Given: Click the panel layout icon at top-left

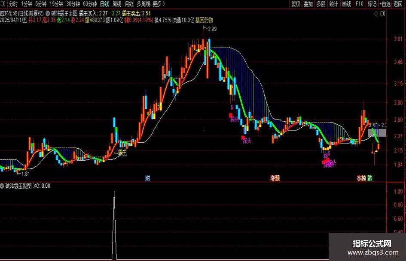Looking at the screenshot, I should click(x=3, y=3).
